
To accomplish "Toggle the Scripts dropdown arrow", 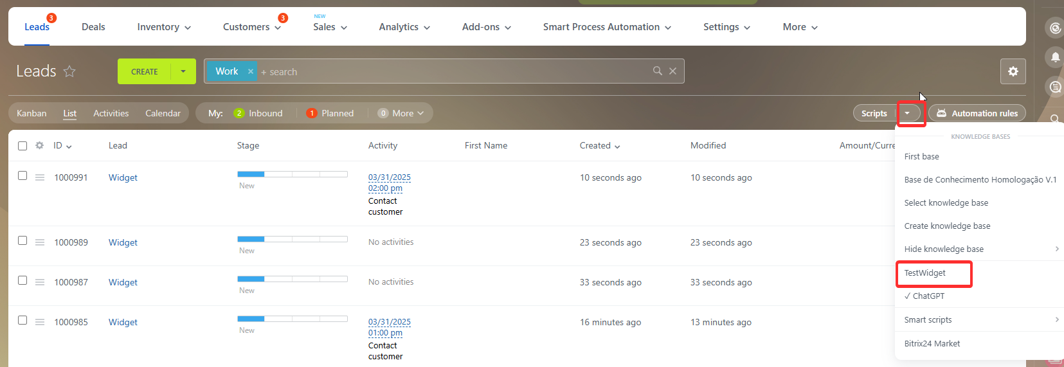I will tap(907, 113).
